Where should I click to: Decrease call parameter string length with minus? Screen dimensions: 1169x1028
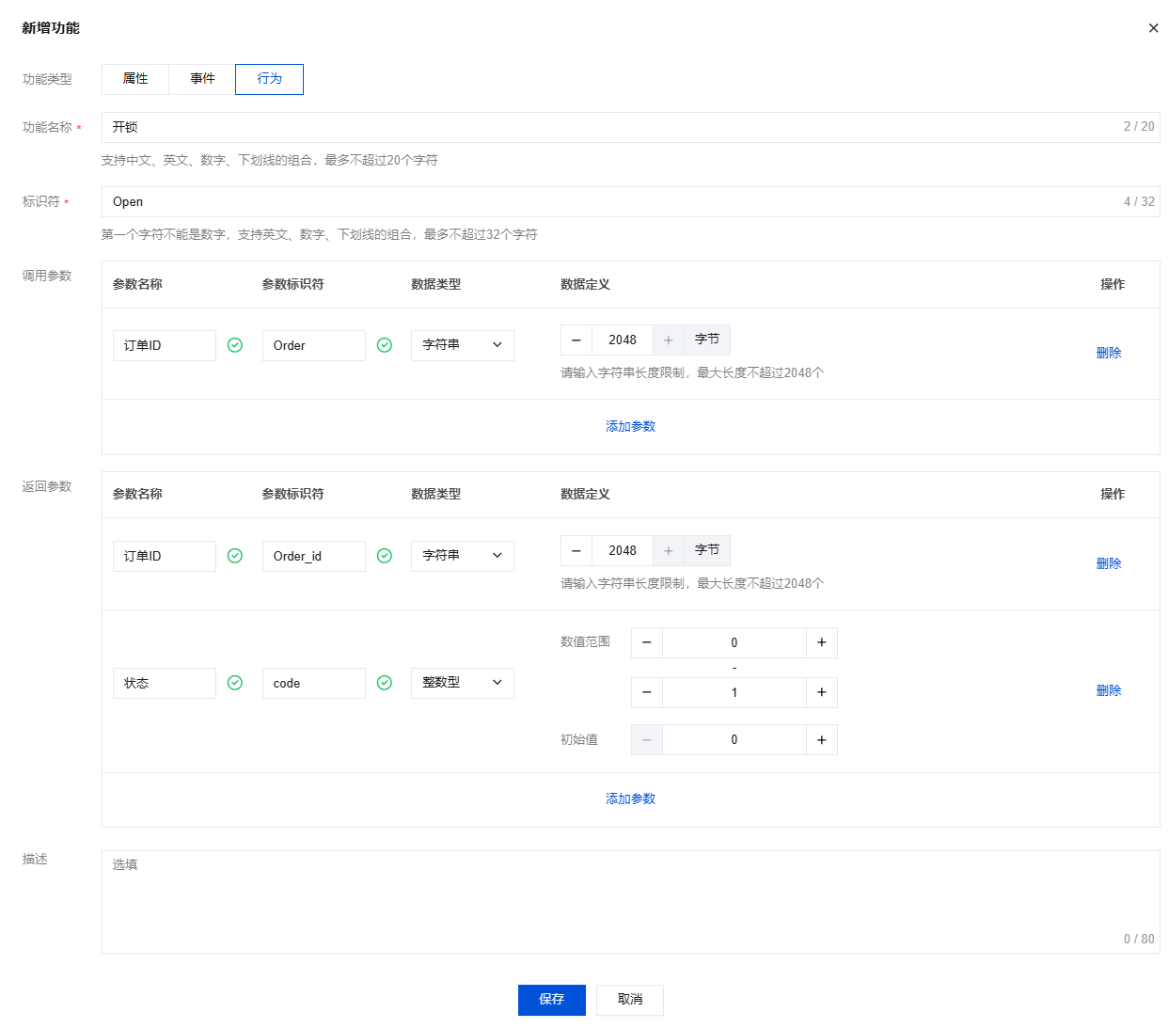coord(577,340)
